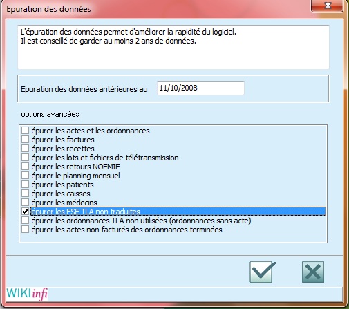Close the Epuration des données window
Image resolution: width=349 pixels, height=309 pixels.
pos(328,6)
